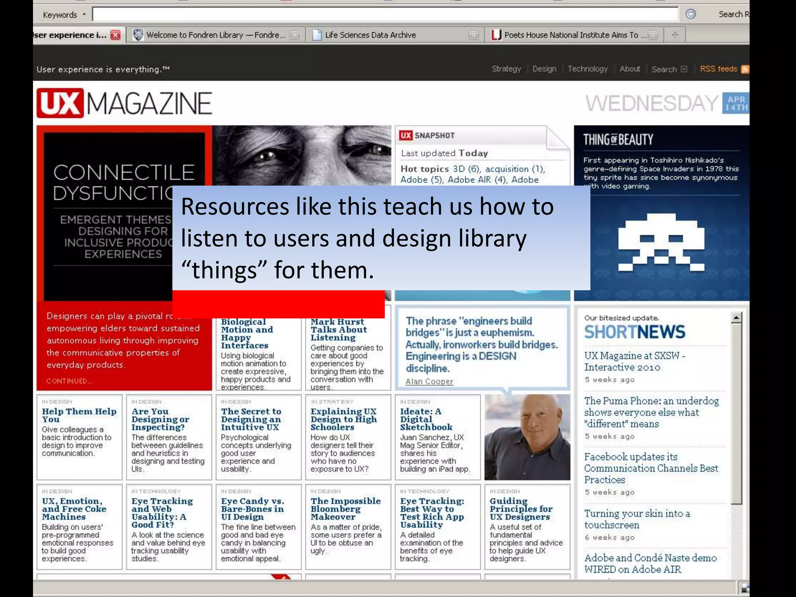The width and height of the screenshot is (796, 597).
Task: Click the Space Invaders sprite image
Action: [661, 242]
